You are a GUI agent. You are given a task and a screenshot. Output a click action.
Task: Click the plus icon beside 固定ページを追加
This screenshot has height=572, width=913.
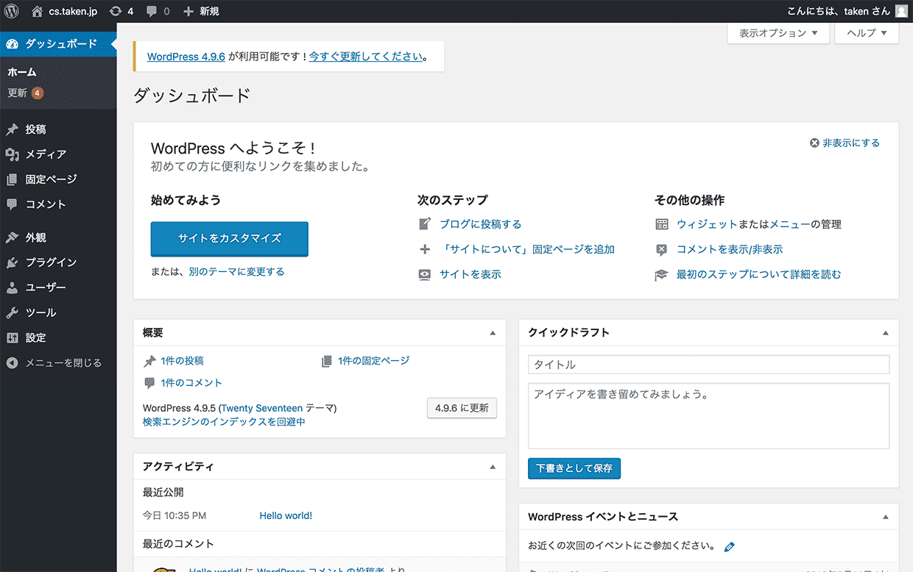click(x=425, y=249)
